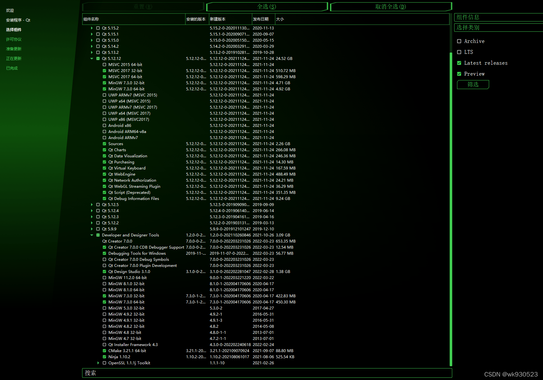Tick the Android ARM64-v8a checkbox

point(104,132)
